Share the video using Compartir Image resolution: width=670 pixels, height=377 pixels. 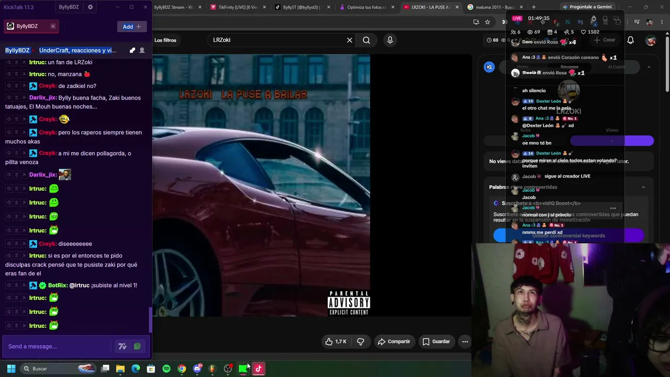pyautogui.click(x=394, y=341)
